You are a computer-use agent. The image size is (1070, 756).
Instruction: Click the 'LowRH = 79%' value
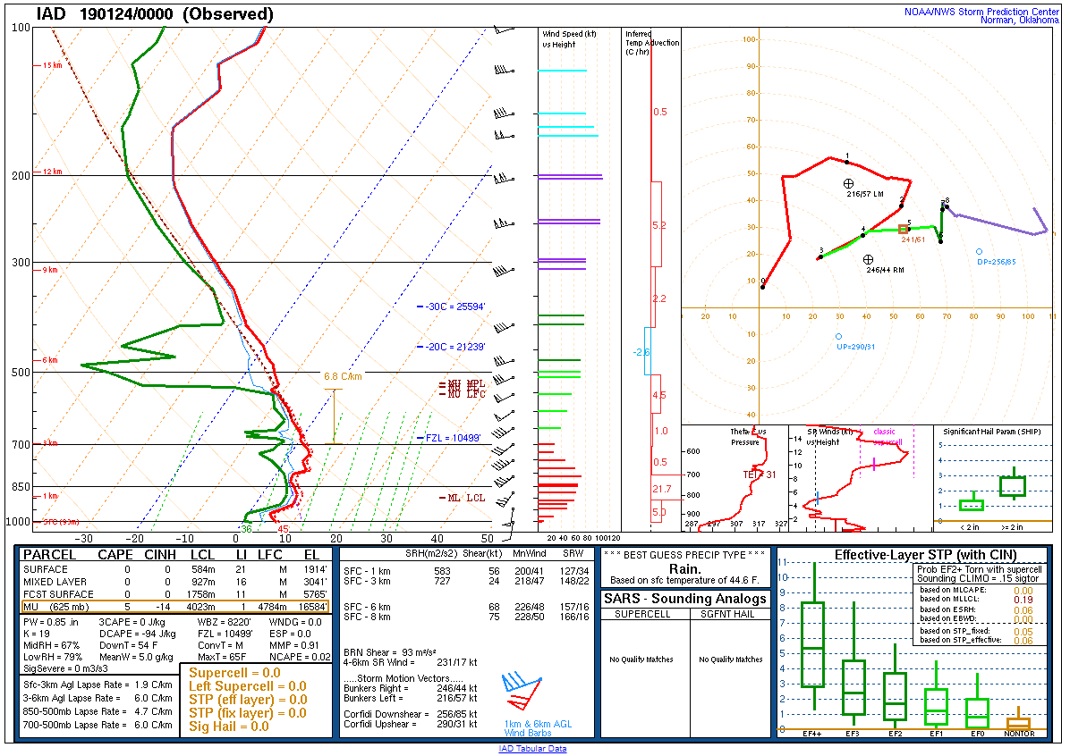(x=52, y=657)
